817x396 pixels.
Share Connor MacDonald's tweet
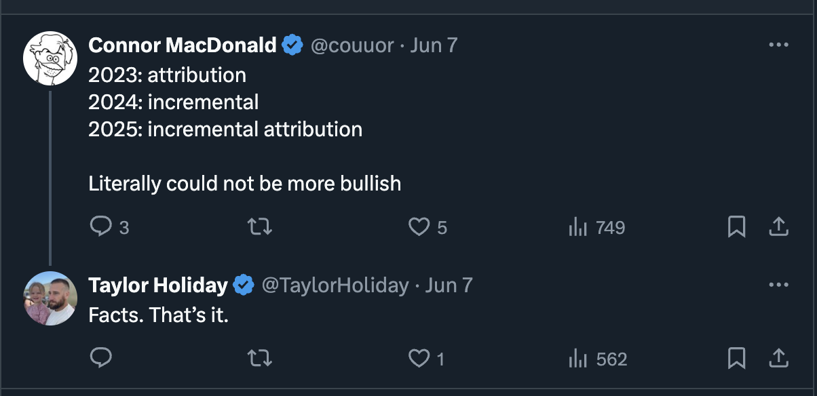pos(778,227)
